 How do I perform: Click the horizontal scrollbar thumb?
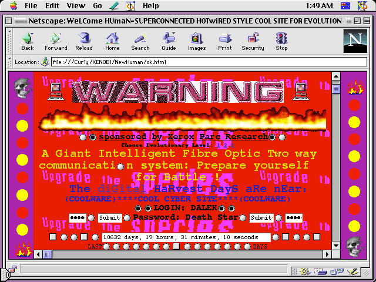pos(48,254)
